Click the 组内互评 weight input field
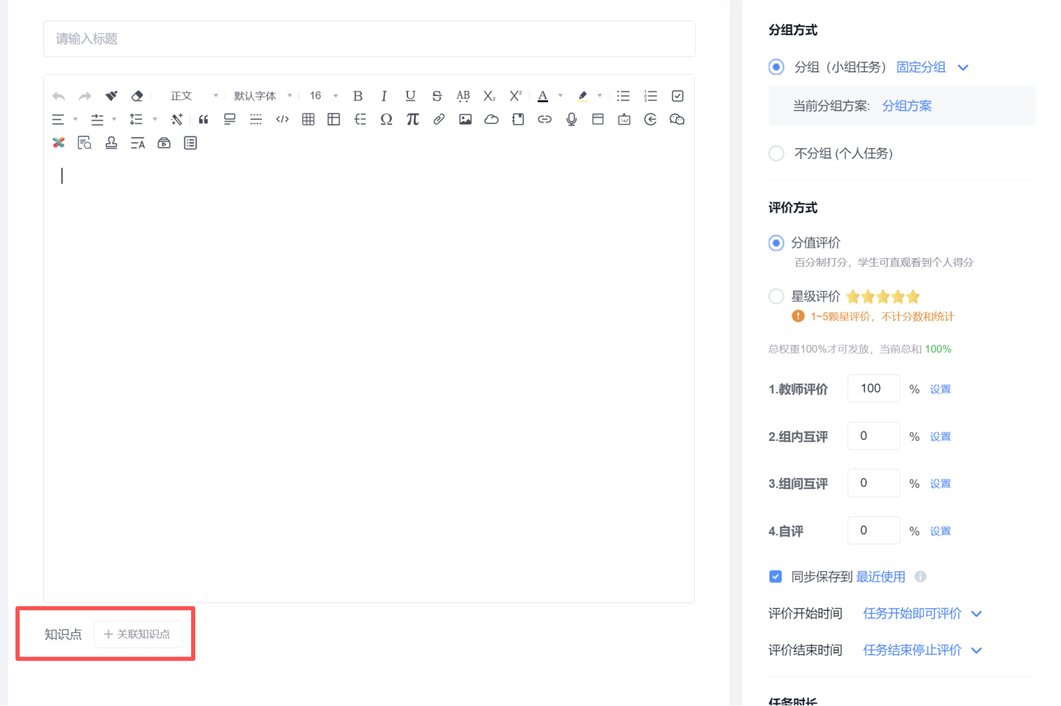1061x706 pixels. [x=873, y=436]
